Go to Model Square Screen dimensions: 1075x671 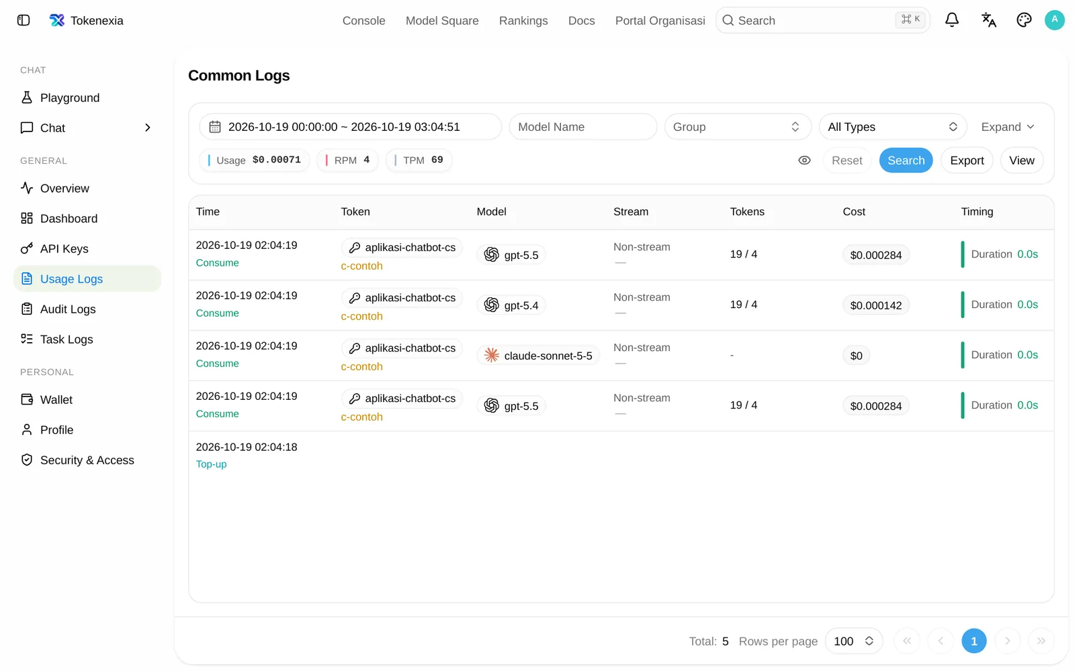click(x=442, y=21)
